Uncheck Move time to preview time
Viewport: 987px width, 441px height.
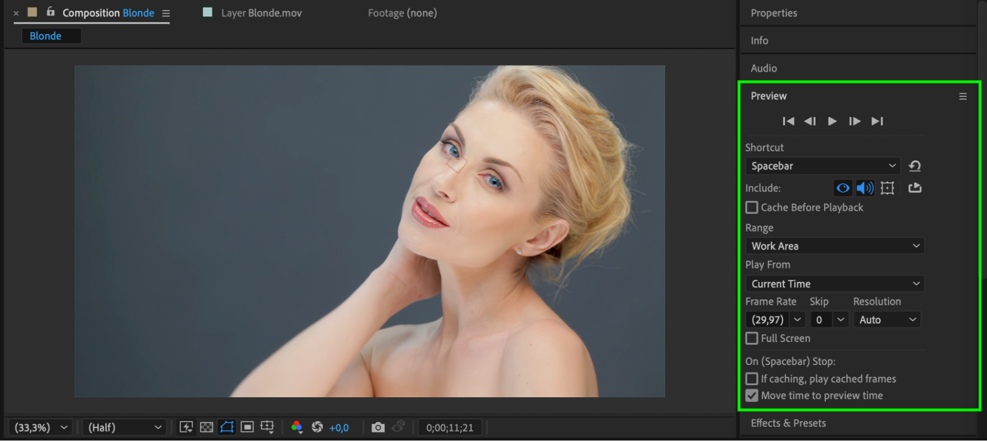click(x=751, y=396)
